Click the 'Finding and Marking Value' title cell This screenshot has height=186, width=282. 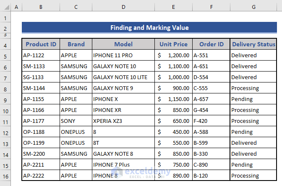click(x=149, y=28)
